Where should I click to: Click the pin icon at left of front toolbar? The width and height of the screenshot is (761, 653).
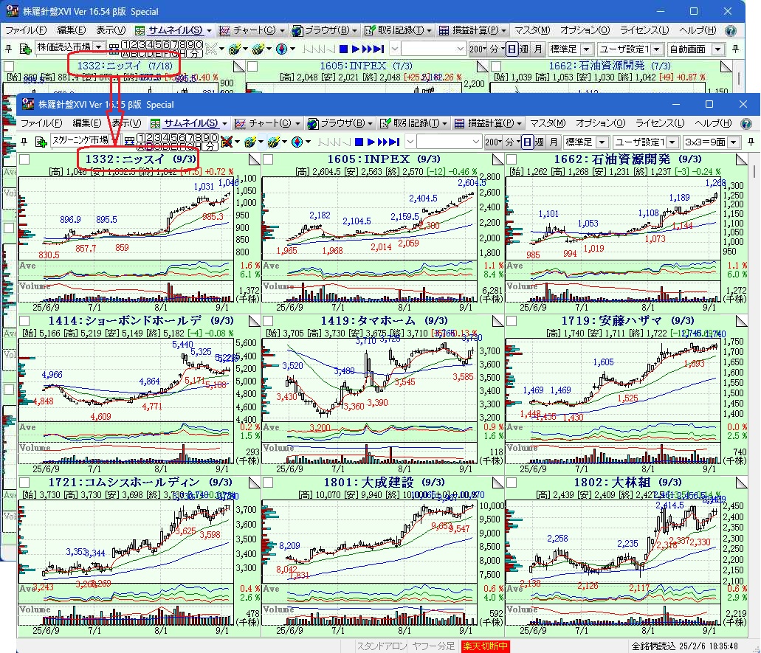coord(25,142)
